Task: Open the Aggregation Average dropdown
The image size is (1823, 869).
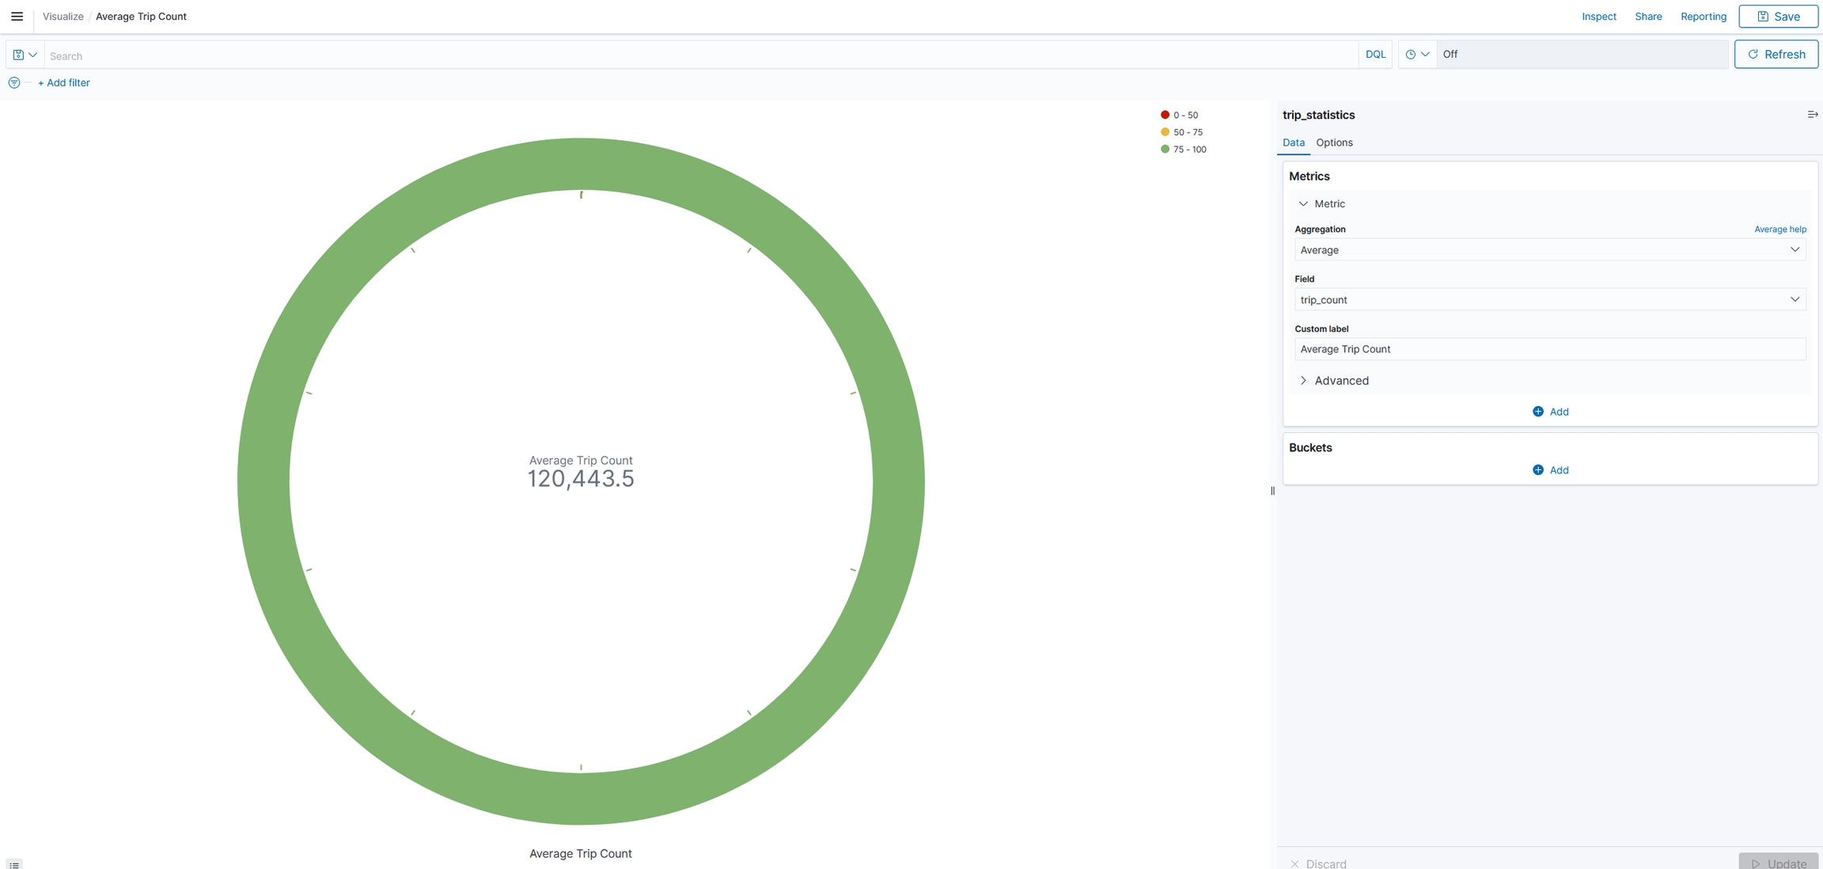Action: [1549, 249]
